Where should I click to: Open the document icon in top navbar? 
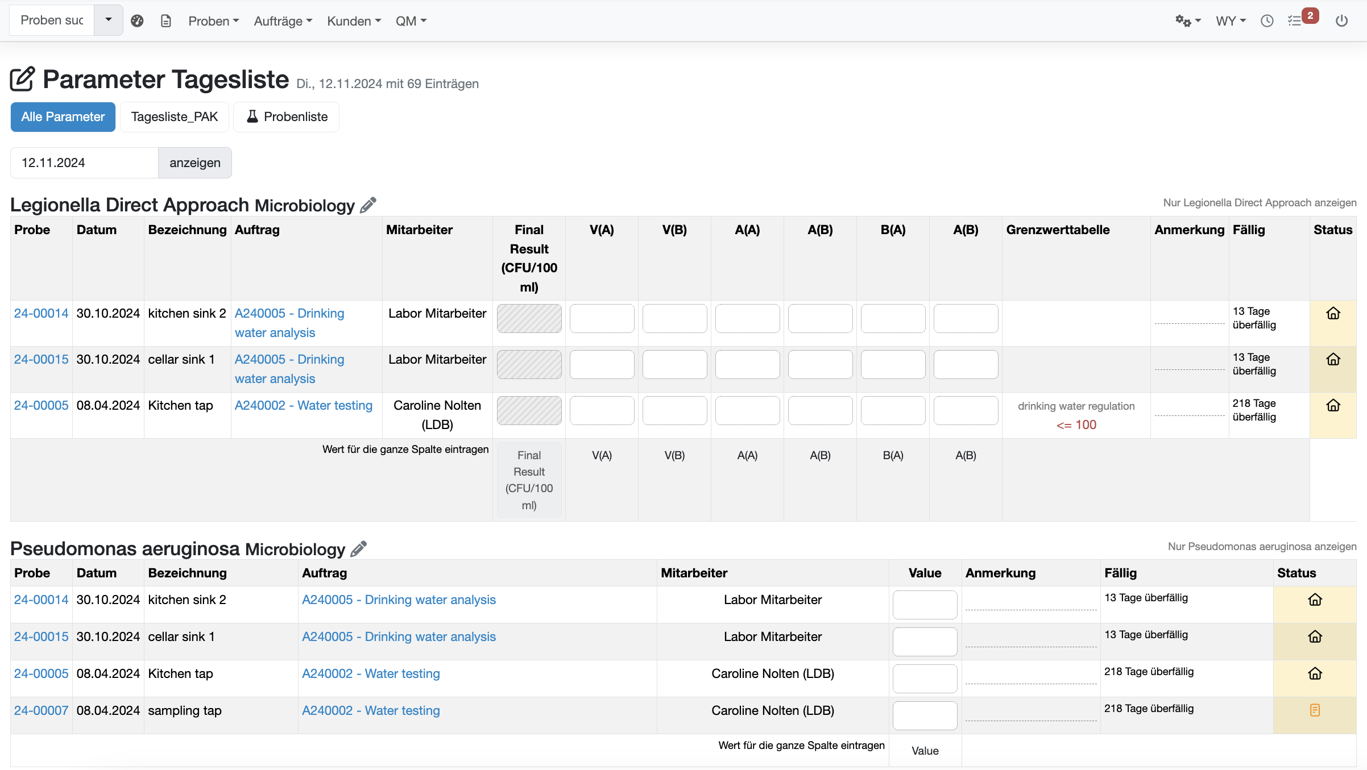[166, 21]
